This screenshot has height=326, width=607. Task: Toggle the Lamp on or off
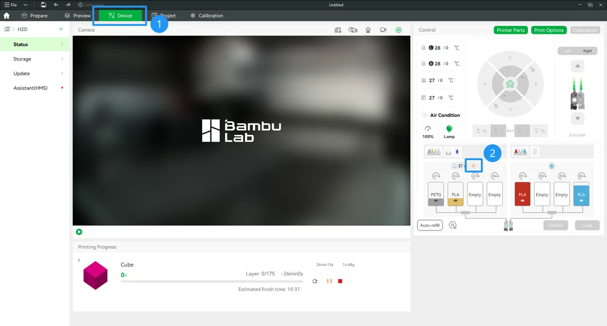tap(449, 132)
